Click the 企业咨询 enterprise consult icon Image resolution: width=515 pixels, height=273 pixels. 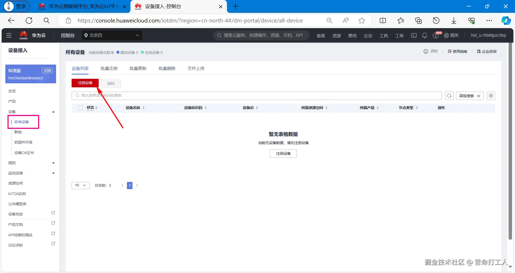click(x=479, y=51)
